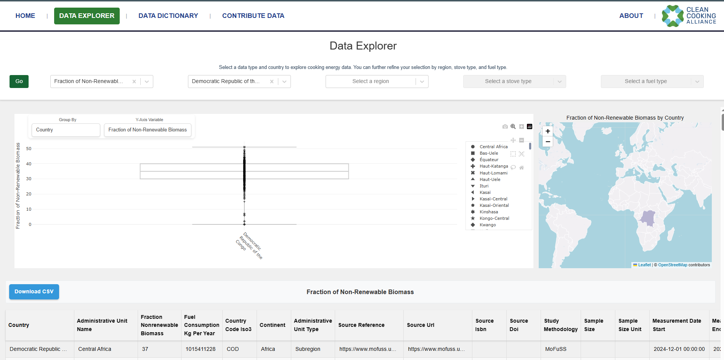Zoom in on the map with the plus control
The width and height of the screenshot is (724, 360).
coord(547,131)
